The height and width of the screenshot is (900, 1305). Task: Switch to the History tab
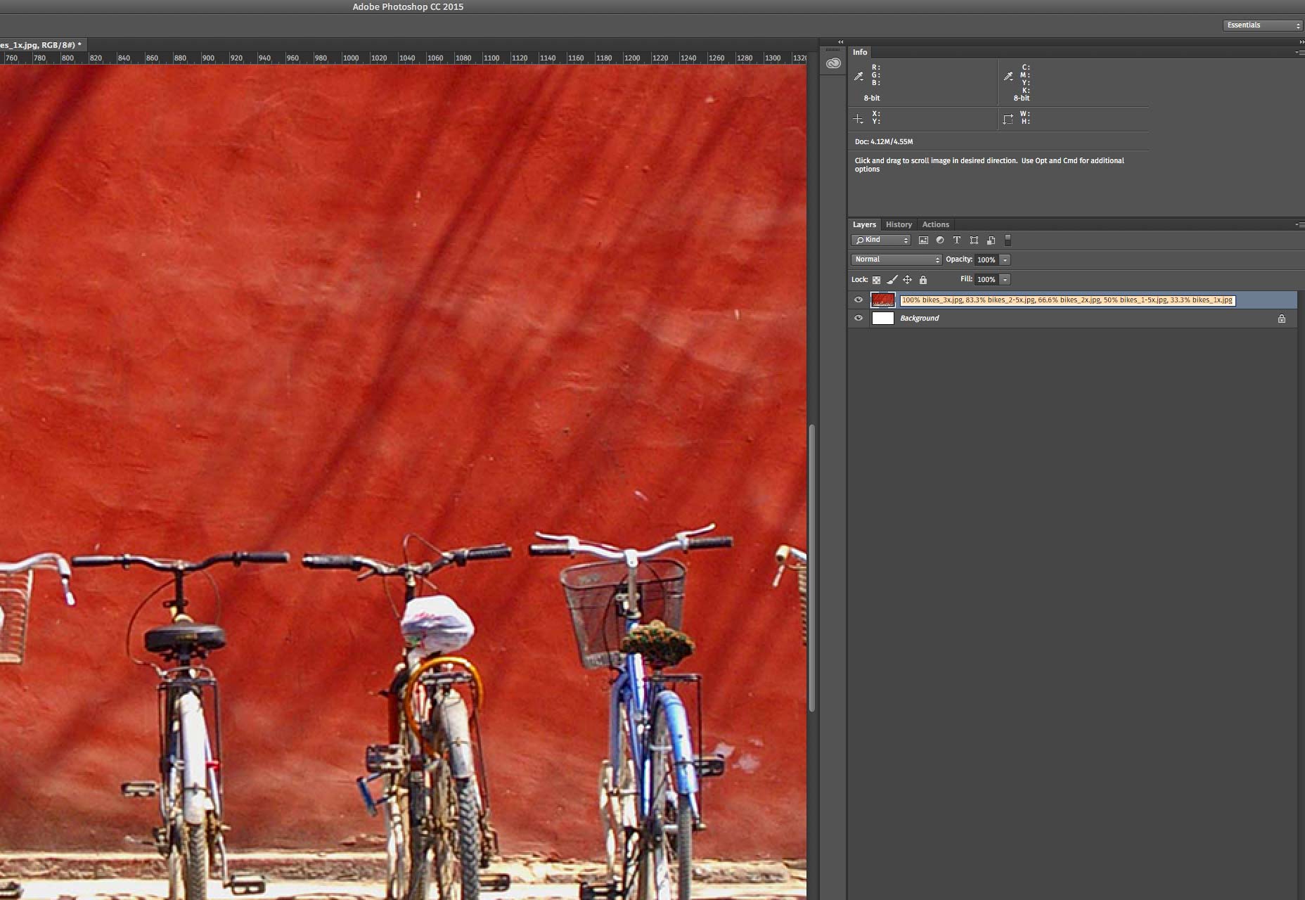(899, 224)
